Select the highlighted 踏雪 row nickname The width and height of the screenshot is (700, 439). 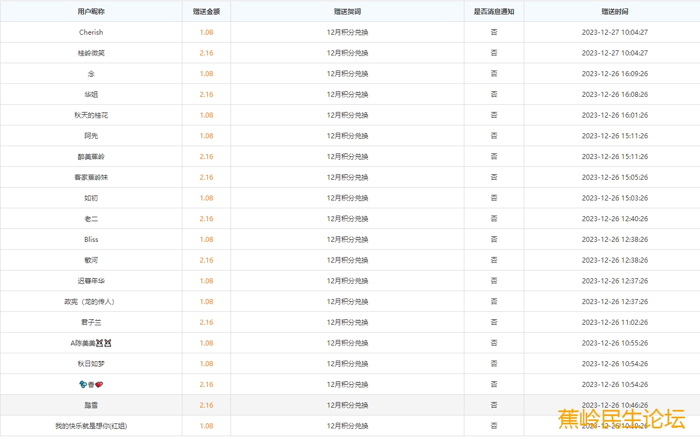click(91, 405)
